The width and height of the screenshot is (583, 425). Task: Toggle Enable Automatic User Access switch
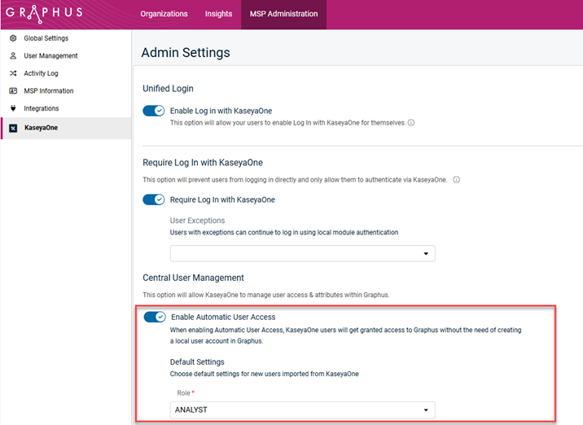155,317
